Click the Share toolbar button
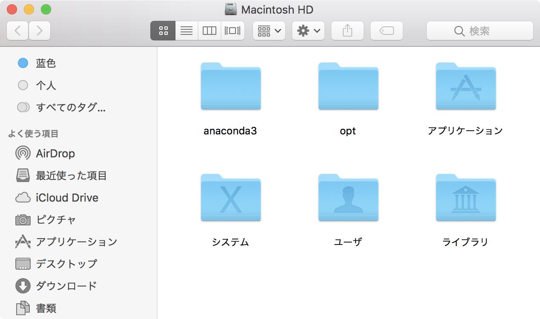Image resolution: width=540 pixels, height=319 pixels. click(x=348, y=31)
